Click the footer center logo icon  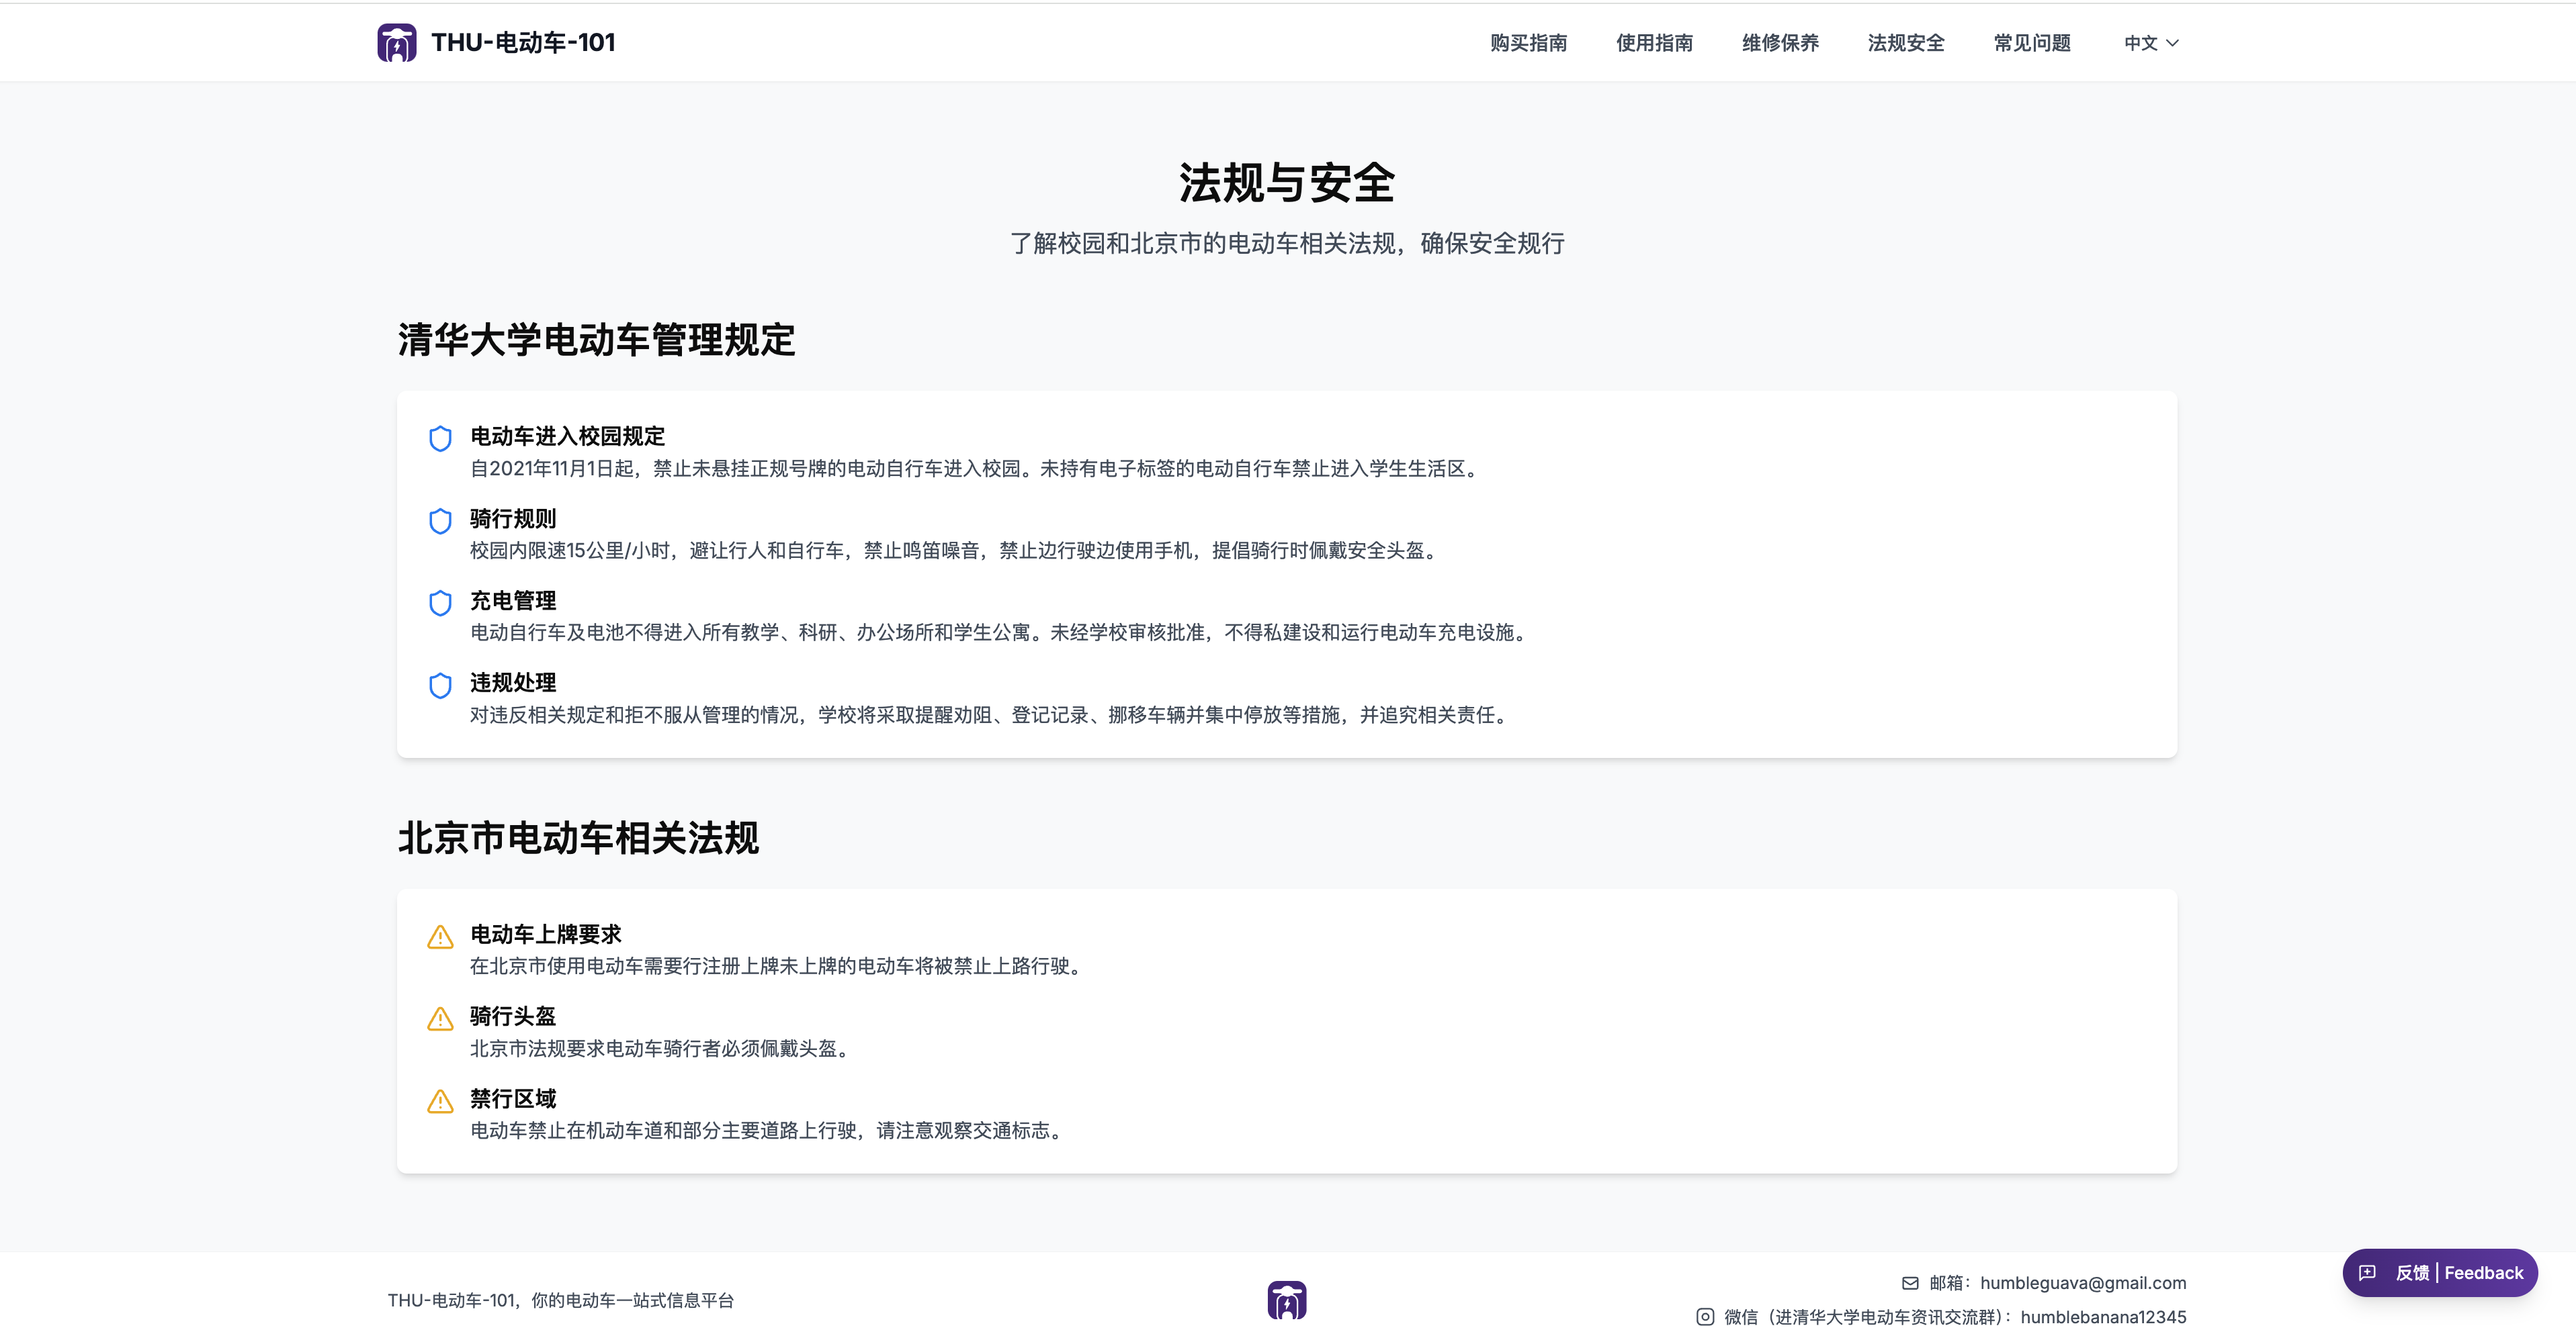point(1286,1300)
